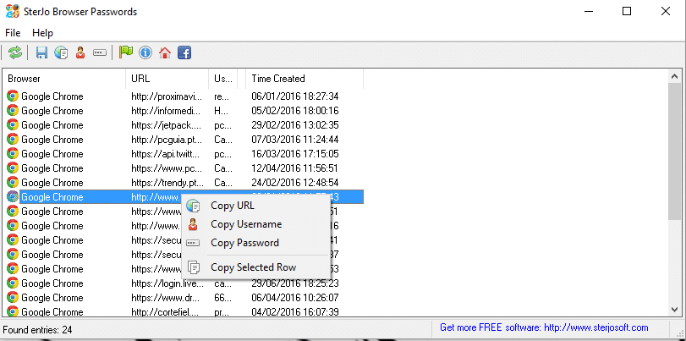Select the http://pcguia.pt... URL cell
This screenshot has width=686, height=341.
(167, 140)
